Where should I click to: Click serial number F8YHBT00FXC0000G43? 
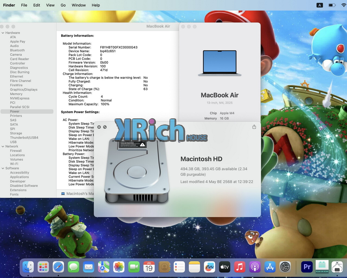(119, 47)
